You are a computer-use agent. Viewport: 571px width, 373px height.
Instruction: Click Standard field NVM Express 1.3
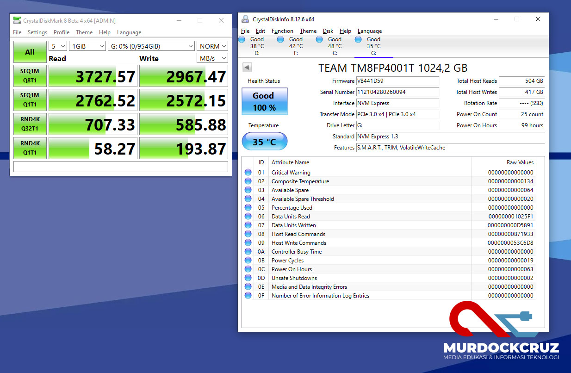(x=450, y=137)
